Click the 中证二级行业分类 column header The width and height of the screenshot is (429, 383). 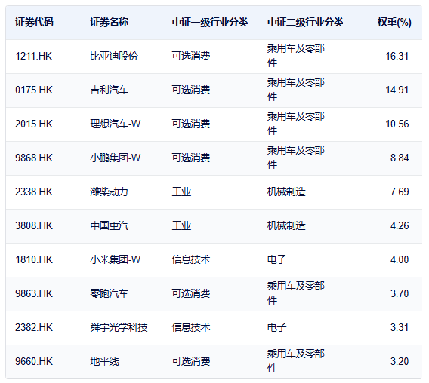click(305, 23)
